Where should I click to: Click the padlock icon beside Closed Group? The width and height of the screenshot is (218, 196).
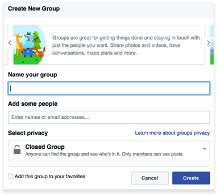(x=17, y=150)
